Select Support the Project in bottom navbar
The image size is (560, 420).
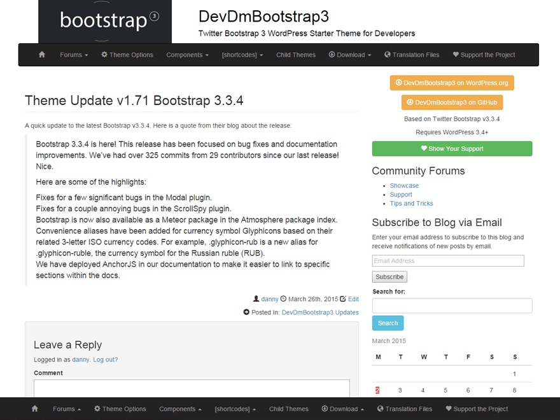[477, 409]
